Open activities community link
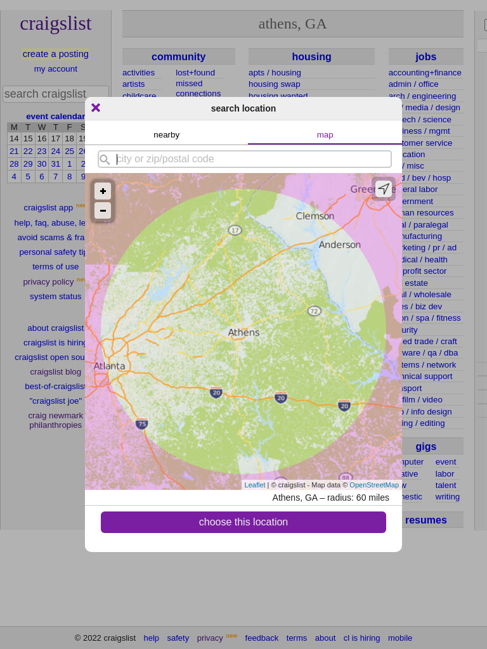 138,72
